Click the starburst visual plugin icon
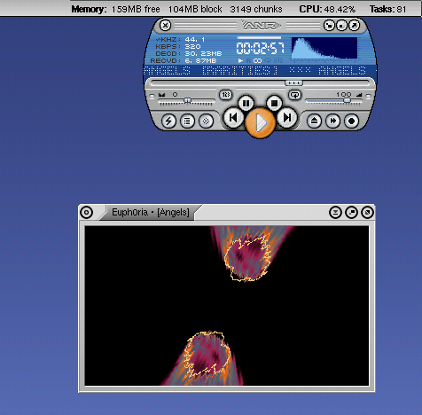 [x=206, y=121]
